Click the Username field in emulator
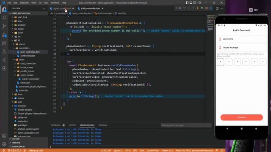 pyautogui.click(x=241, y=39)
